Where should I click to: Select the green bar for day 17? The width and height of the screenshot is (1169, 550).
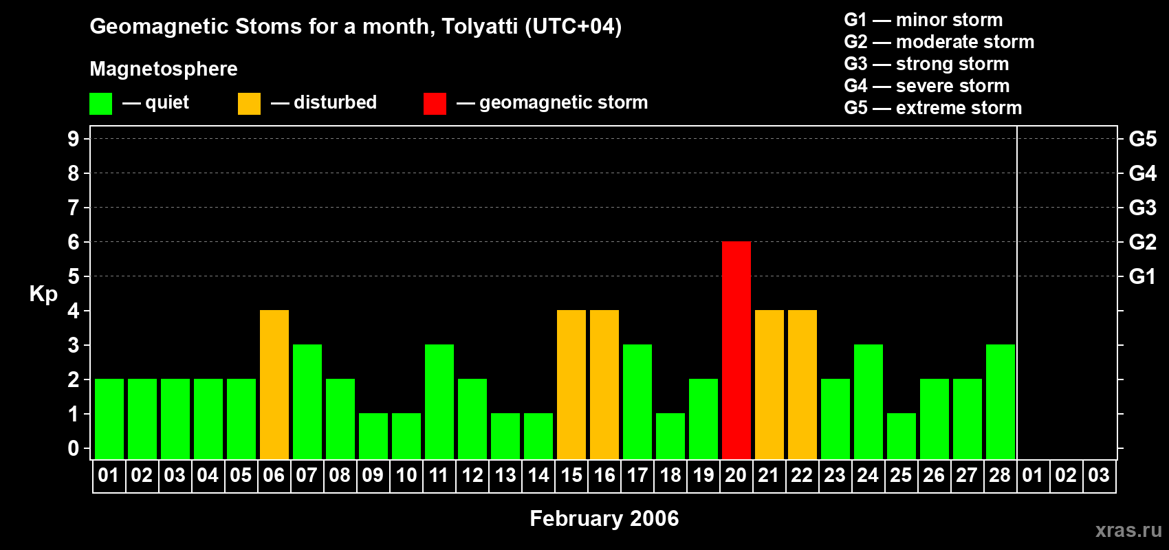(637, 401)
